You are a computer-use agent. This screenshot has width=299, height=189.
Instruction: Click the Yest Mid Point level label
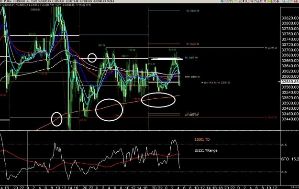coord(216,83)
